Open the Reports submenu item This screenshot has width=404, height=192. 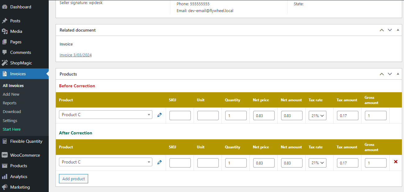[x=10, y=103]
